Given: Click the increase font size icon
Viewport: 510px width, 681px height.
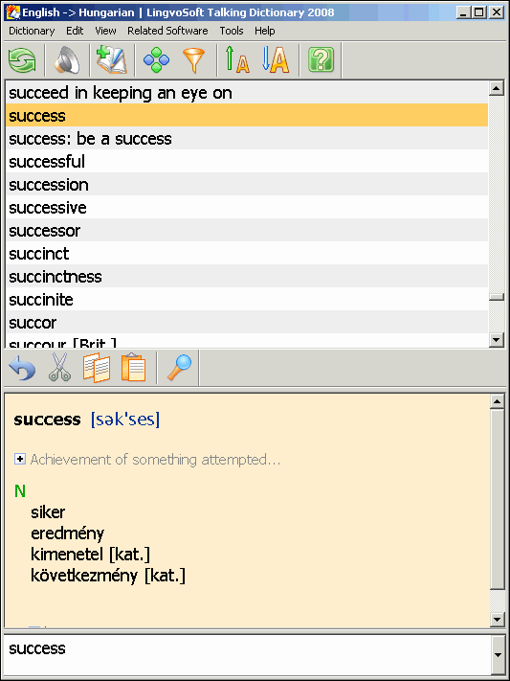Looking at the screenshot, I should [x=237, y=60].
